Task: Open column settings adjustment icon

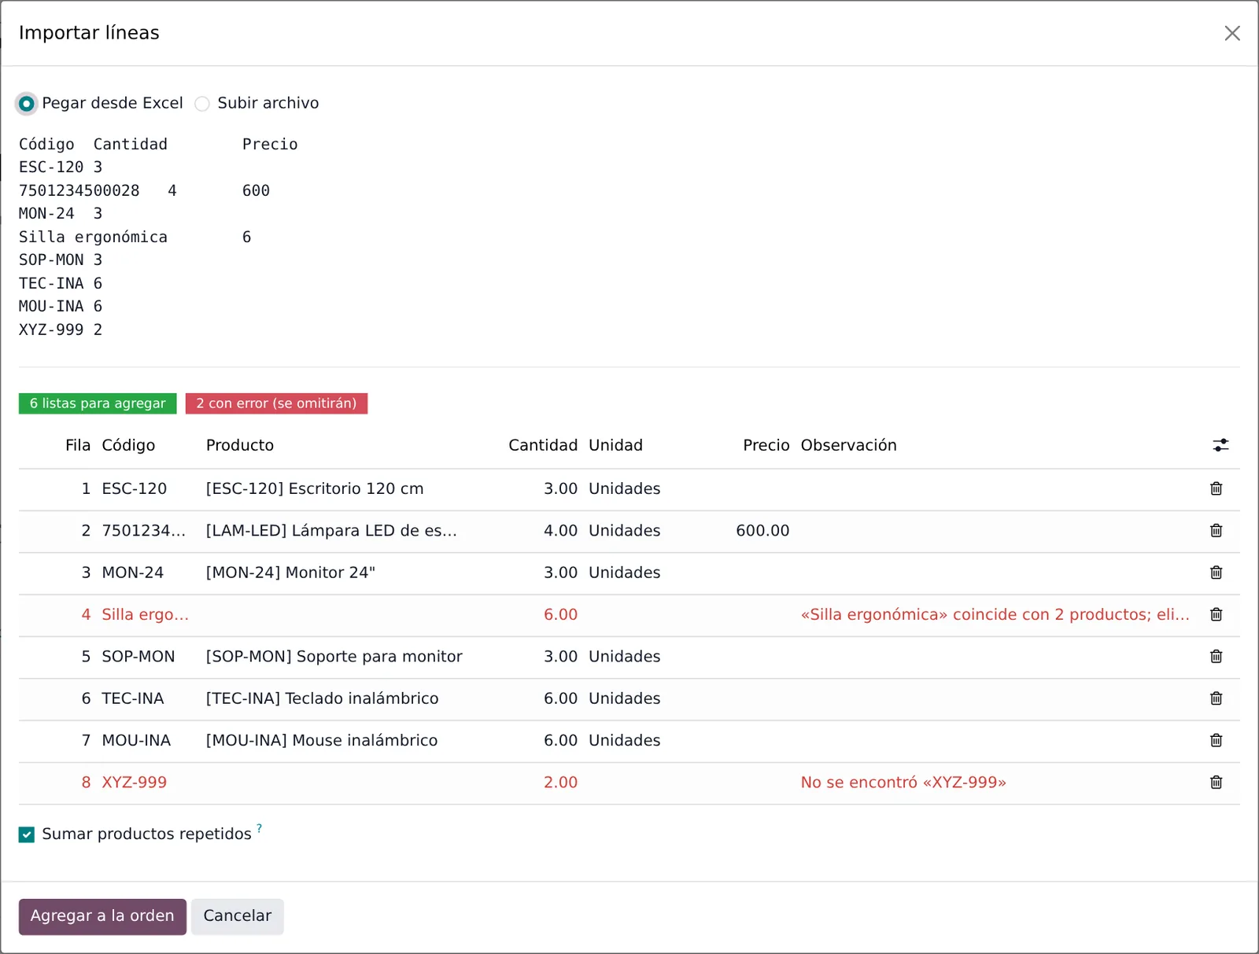Action: pyautogui.click(x=1220, y=445)
